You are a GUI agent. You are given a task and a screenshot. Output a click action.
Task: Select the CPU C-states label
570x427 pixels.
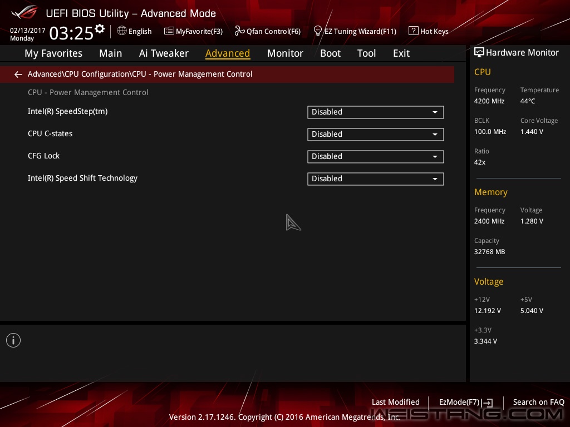50,133
